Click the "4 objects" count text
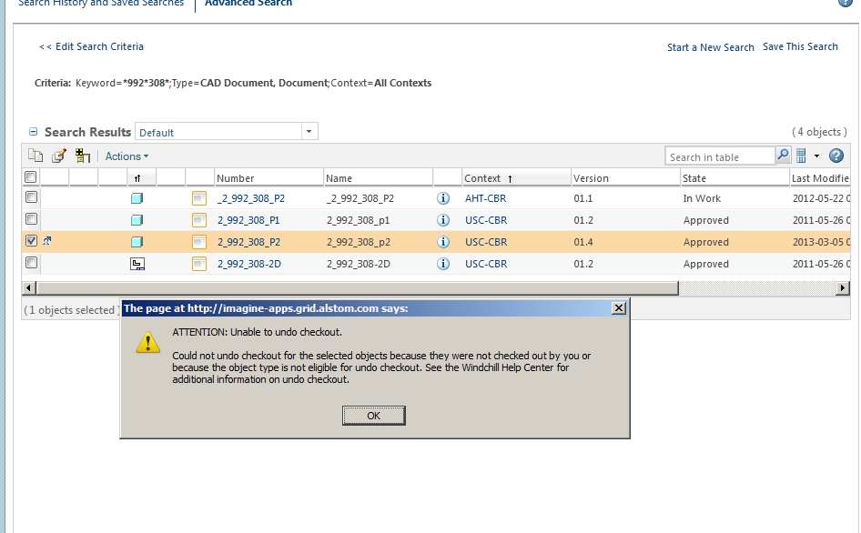 pyautogui.click(x=819, y=132)
